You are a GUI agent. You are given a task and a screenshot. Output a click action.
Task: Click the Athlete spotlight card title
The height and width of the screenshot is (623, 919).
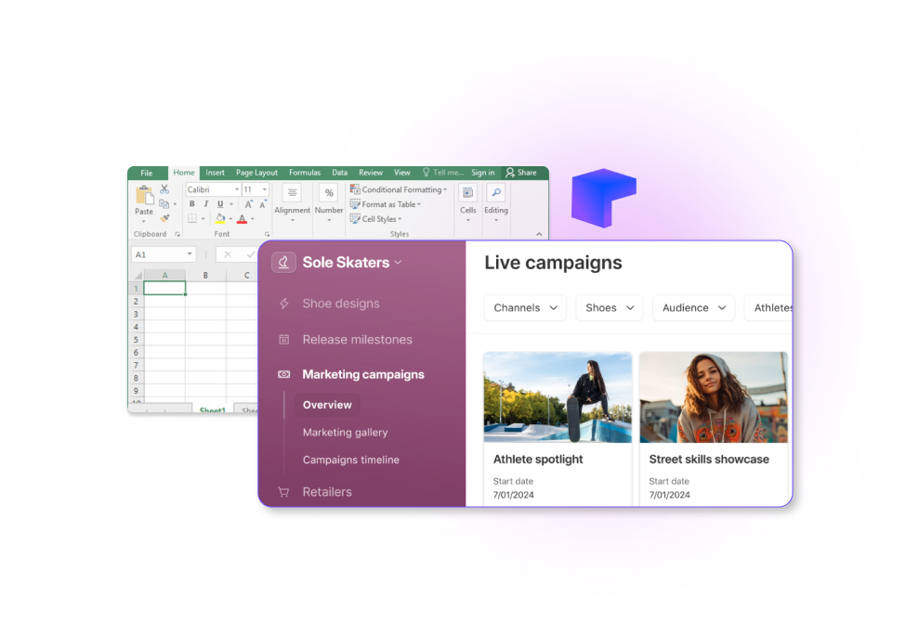point(538,460)
